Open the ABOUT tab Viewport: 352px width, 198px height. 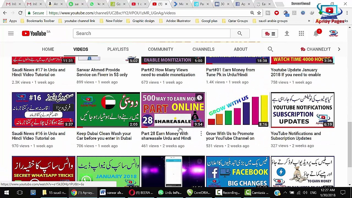pos(241,49)
